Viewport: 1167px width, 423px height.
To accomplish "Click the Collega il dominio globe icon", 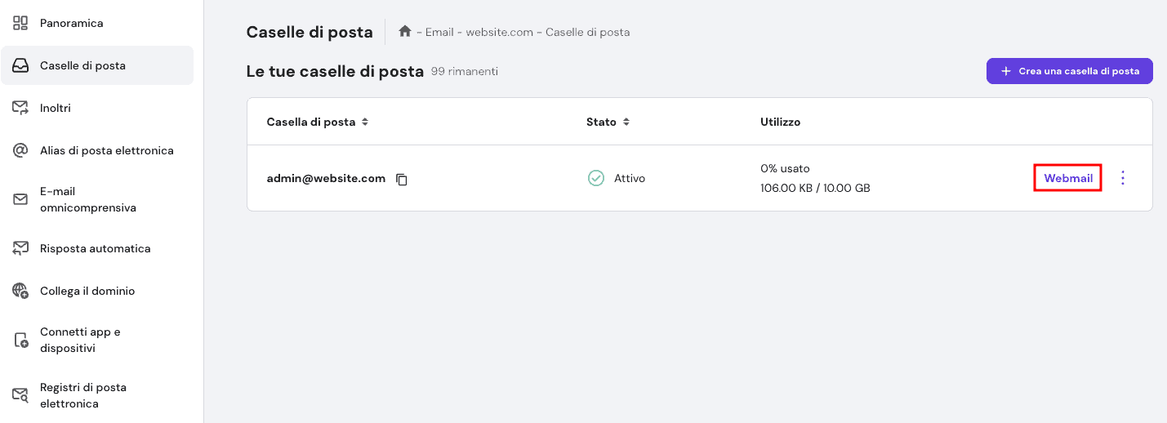I will click(x=20, y=291).
